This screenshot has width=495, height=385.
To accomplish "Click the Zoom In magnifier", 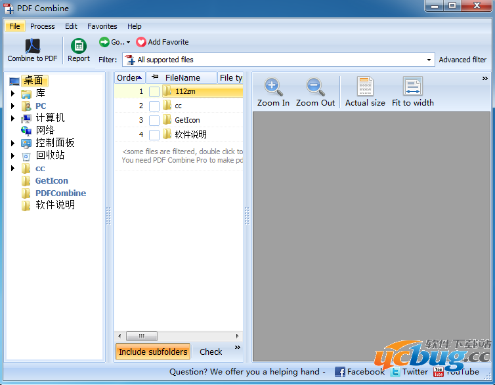I will click(x=273, y=87).
